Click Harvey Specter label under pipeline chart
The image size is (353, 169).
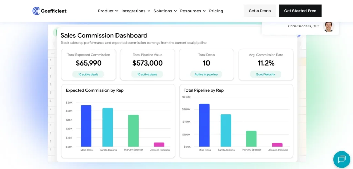[x=251, y=150]
